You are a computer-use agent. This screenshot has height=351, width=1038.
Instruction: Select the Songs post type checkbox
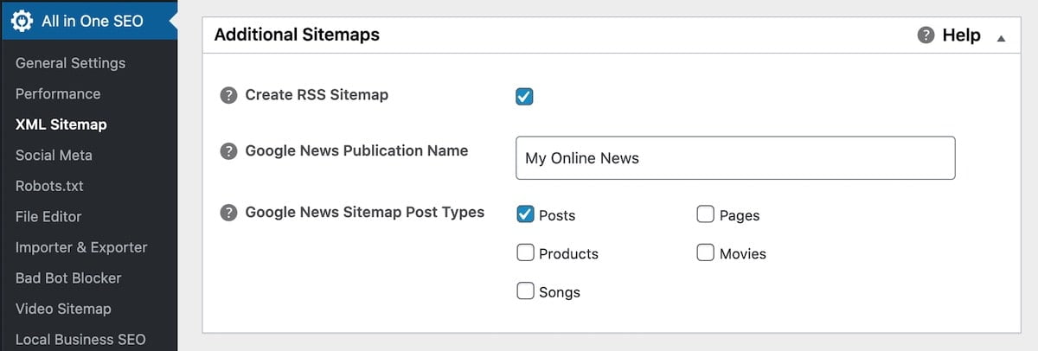click(525, 290)
